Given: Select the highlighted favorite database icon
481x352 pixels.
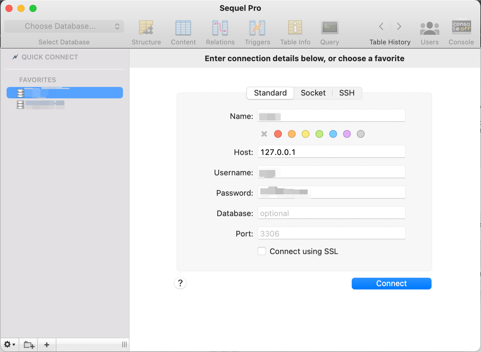Looking at the screenshot, I should tap(20, 93).
